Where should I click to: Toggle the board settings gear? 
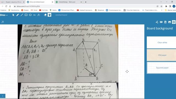[174, 22]
